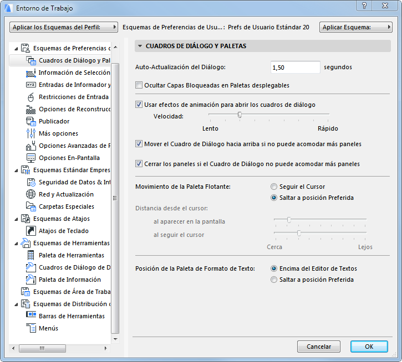The image size is (402, 362).
Task: Click the globe icon for Red y Actualización
Action: pos(31,194)
